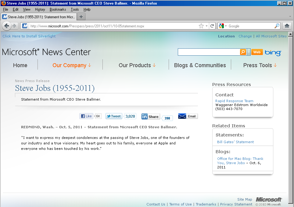The image size is (294, 207).
Task: Click the Facebook Like button
Action: [86, 116]
